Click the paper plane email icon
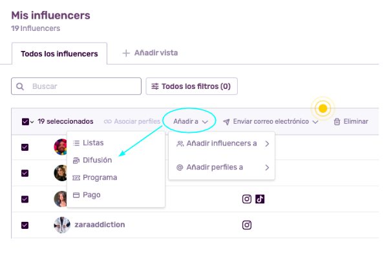This screenshot has width=391, height=256. (x=226, y=122)
